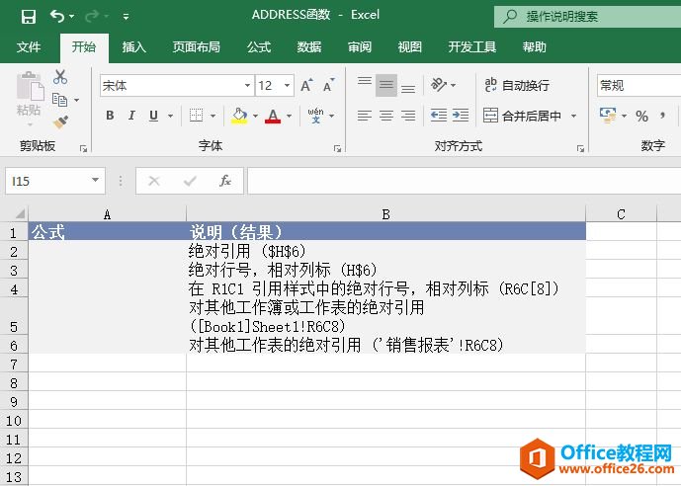The image size is (681, 486).
Task: Apply cell borders icon
Action: pos(197,116)
